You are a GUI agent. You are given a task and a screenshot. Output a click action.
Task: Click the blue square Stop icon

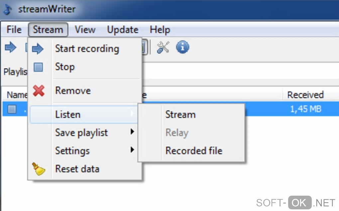[x=39, y=67]
